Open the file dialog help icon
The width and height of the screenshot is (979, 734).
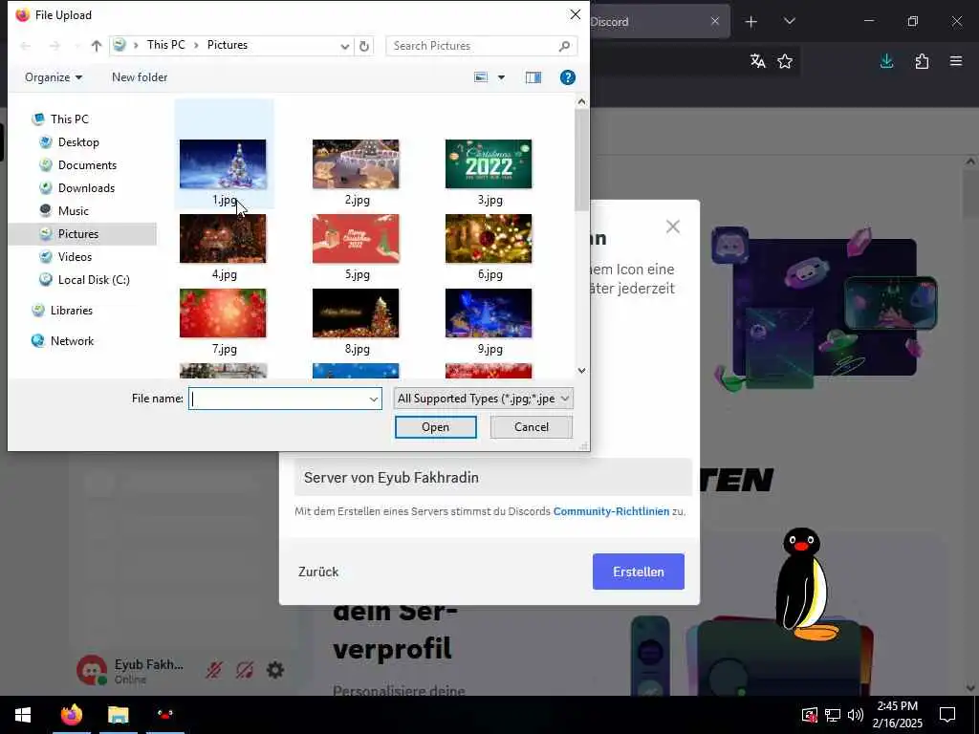click(568, 77)
